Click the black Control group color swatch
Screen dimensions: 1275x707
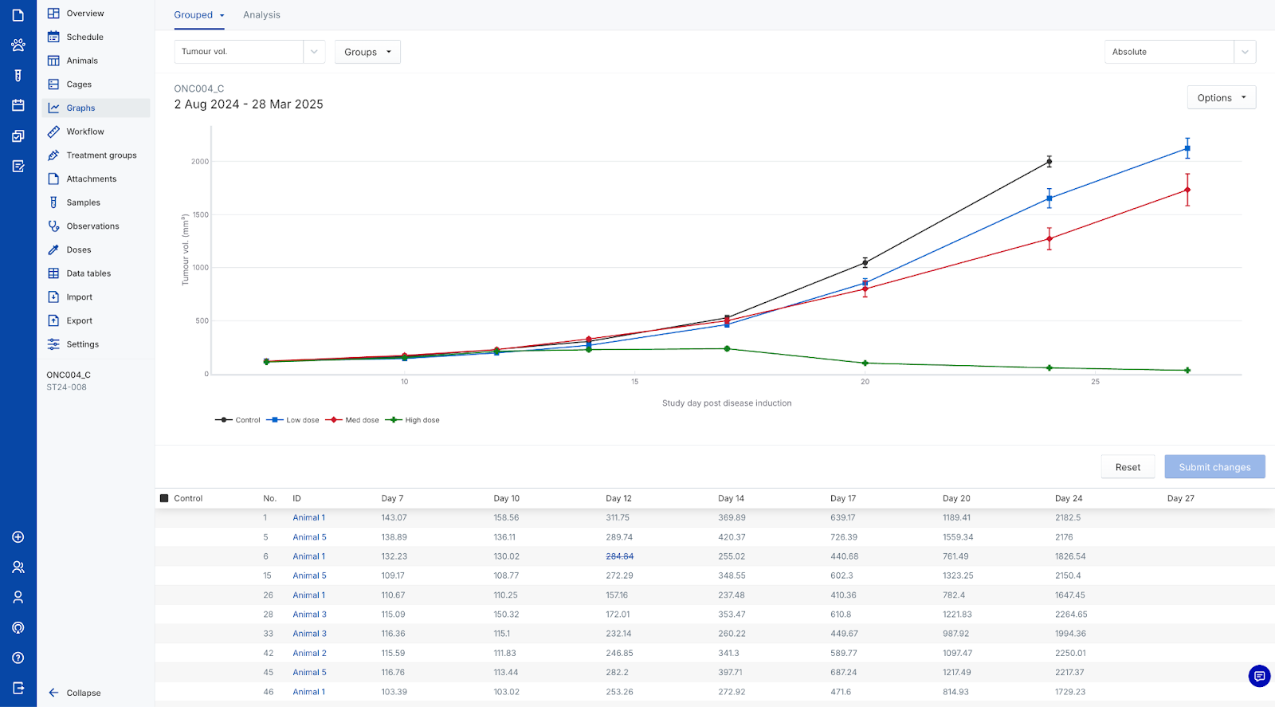click(x=164, y=498)
